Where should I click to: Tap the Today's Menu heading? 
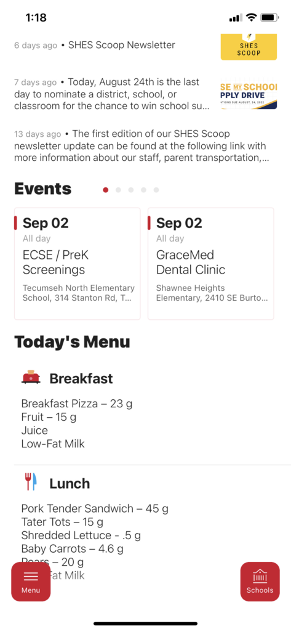point(73,341)
